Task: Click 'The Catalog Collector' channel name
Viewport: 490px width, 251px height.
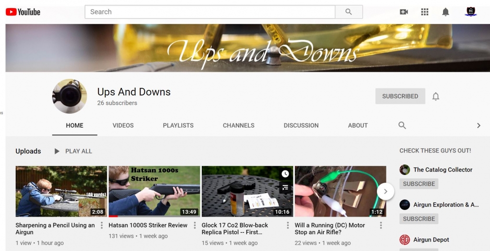Action: point(443,170)
